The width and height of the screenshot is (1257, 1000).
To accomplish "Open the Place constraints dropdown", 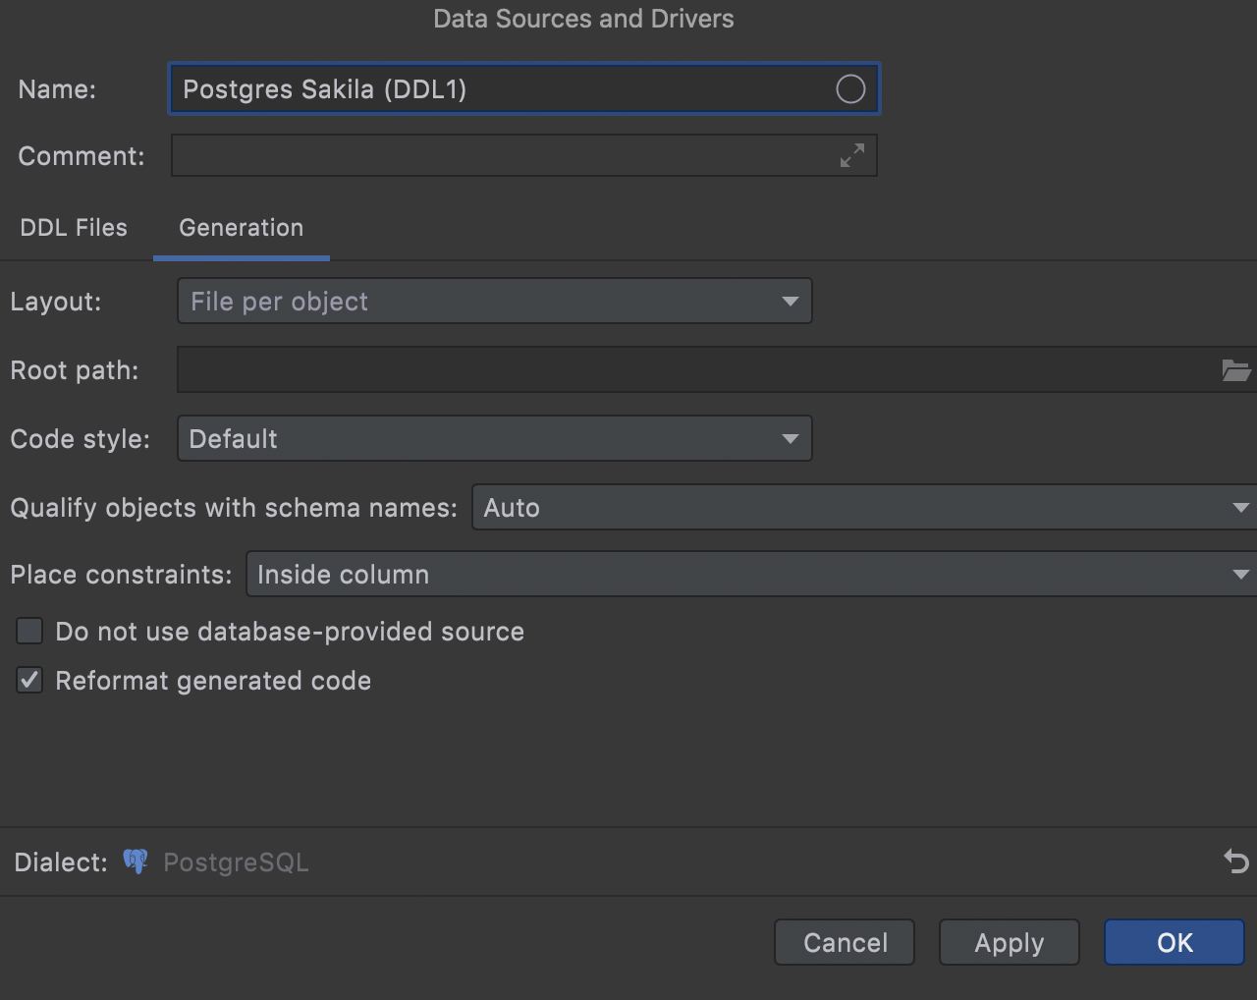I will point(749,575).
